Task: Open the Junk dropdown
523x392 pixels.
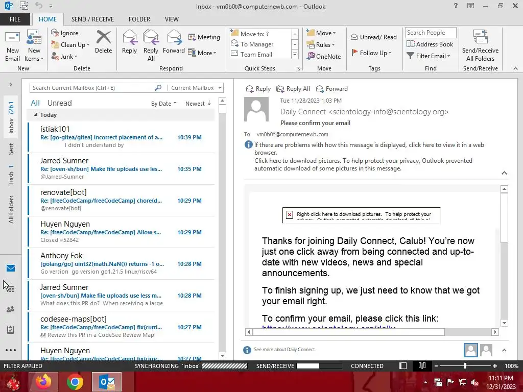Action: pyautogui.click(x=64, y=56)
